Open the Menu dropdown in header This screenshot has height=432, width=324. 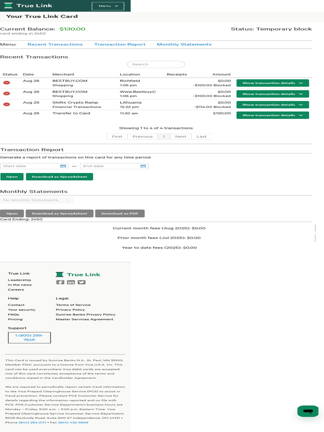[x=108, y=6]
